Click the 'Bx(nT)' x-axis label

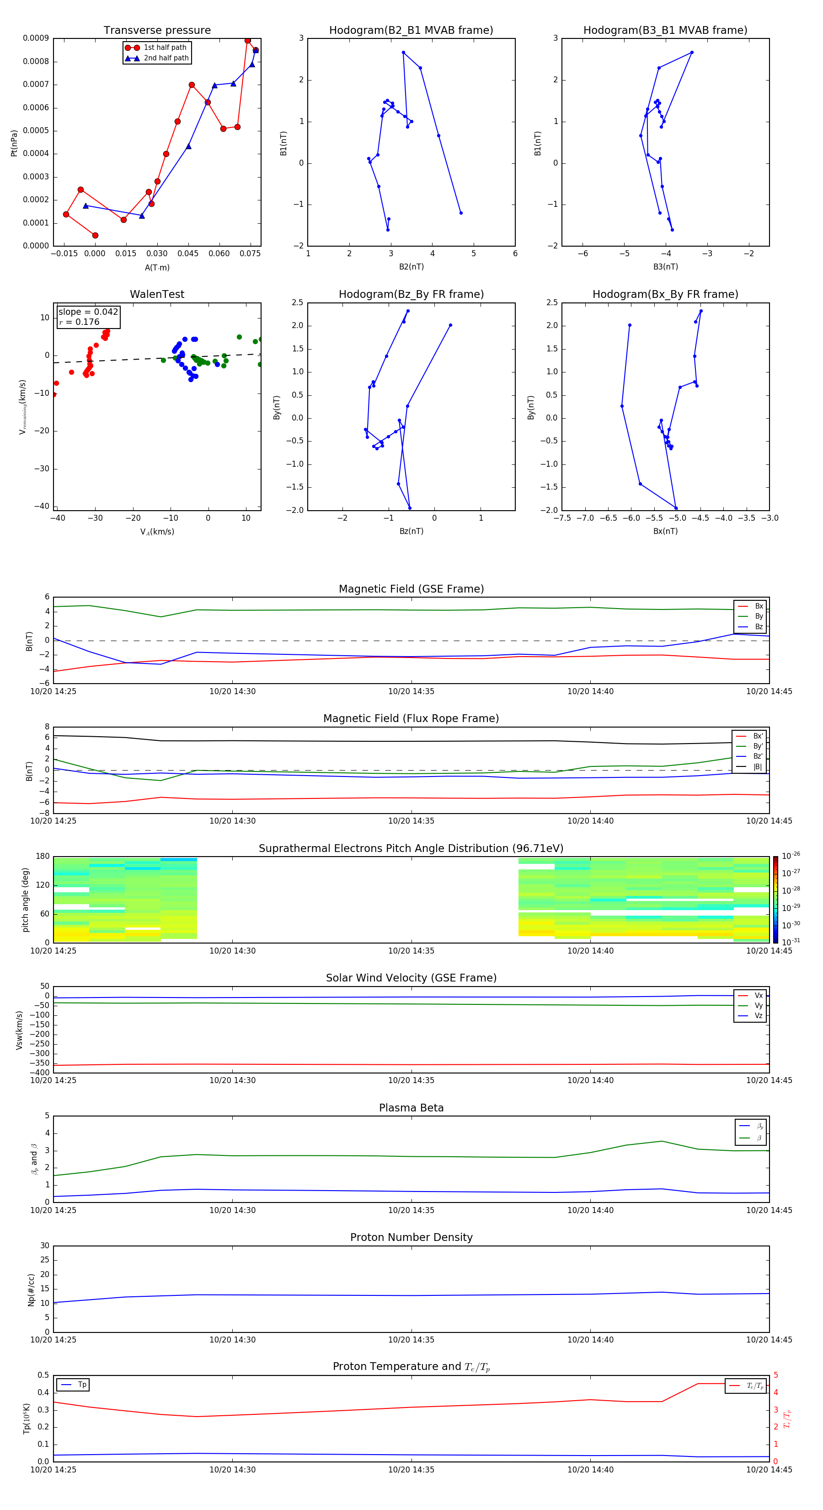[665, 531]
